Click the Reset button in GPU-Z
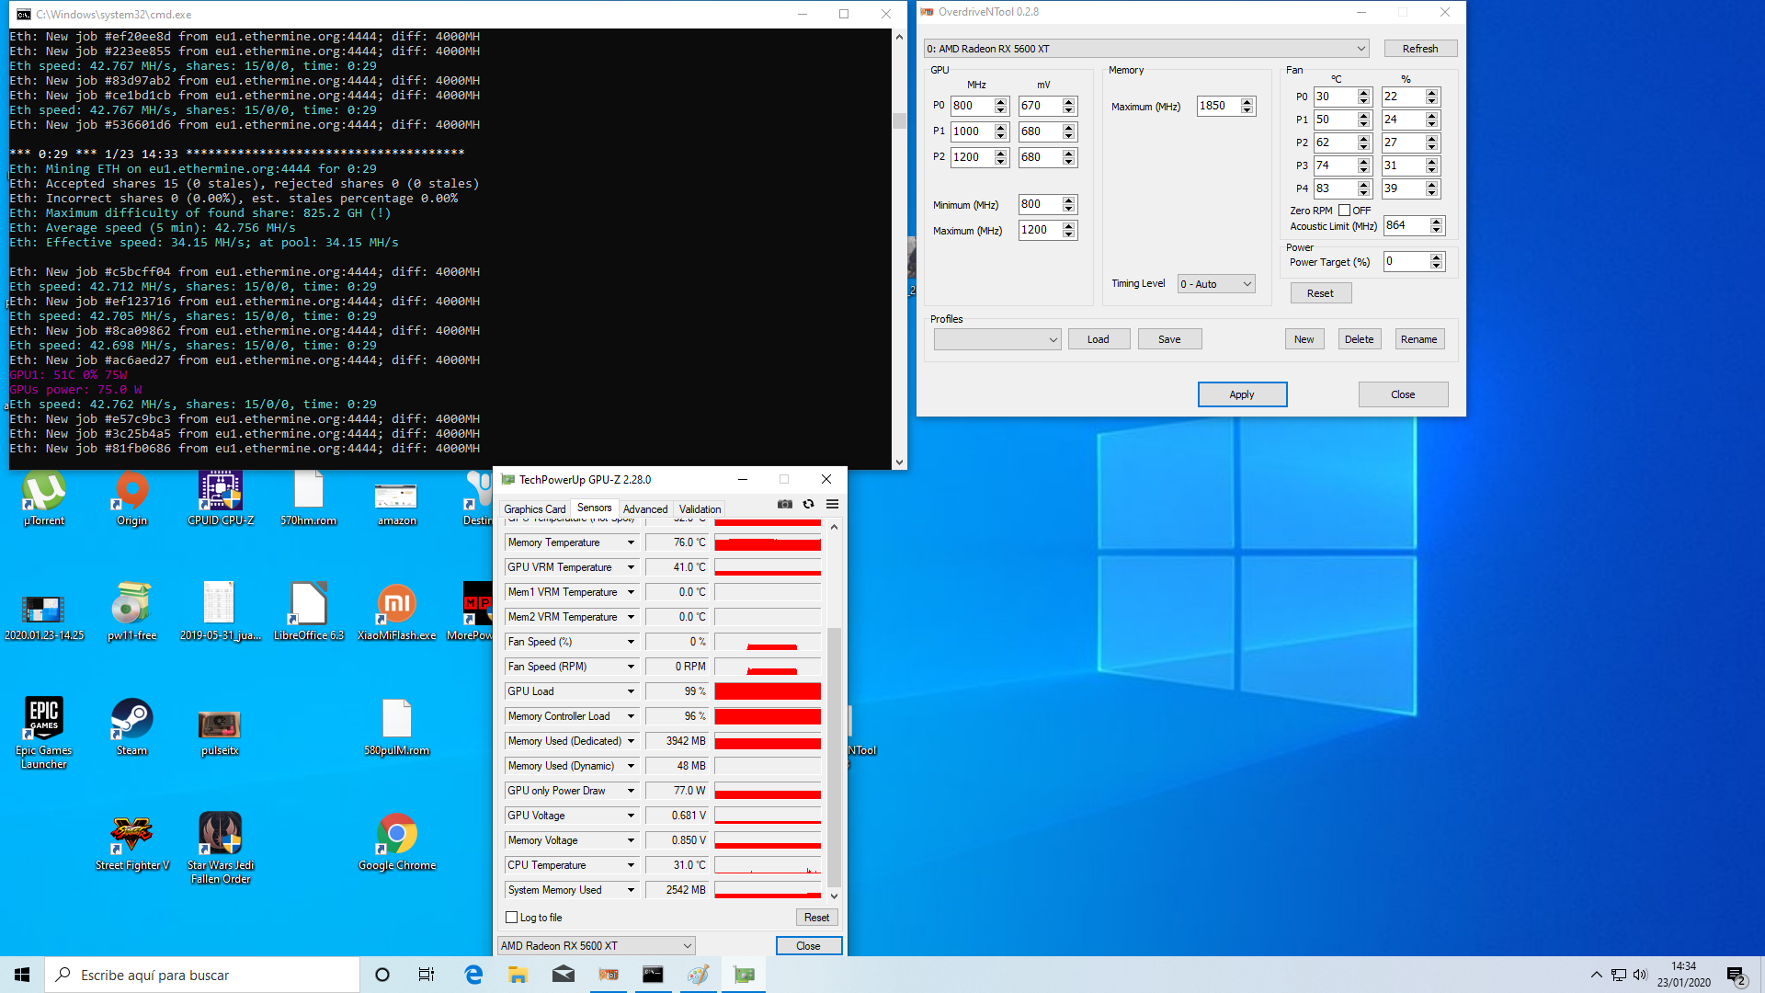 (816, 918)
